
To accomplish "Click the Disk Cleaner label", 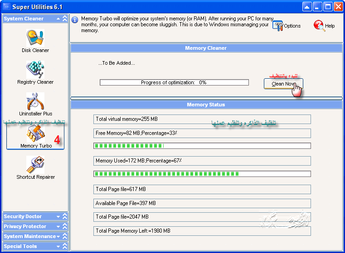I will [x=35, y=50].
